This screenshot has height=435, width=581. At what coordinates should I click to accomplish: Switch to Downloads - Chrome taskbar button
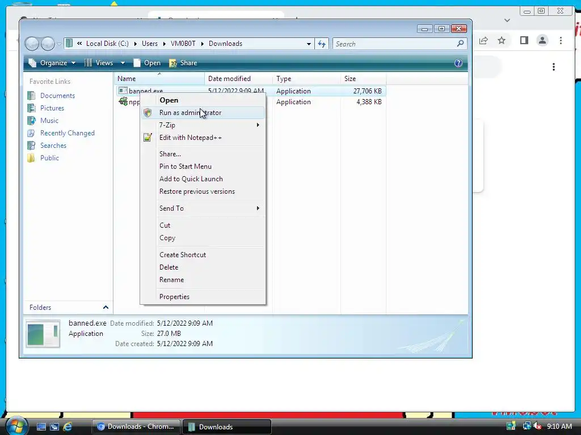[x=136, y=427]
